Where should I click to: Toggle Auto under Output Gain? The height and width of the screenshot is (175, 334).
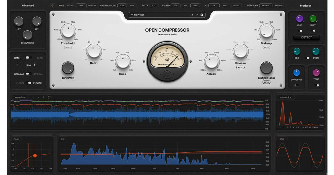(266, 82)
